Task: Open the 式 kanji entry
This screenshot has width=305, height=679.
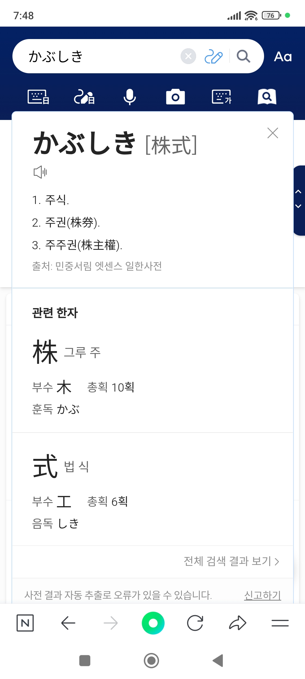Action: pyautogui.click(x=45, y=466)
